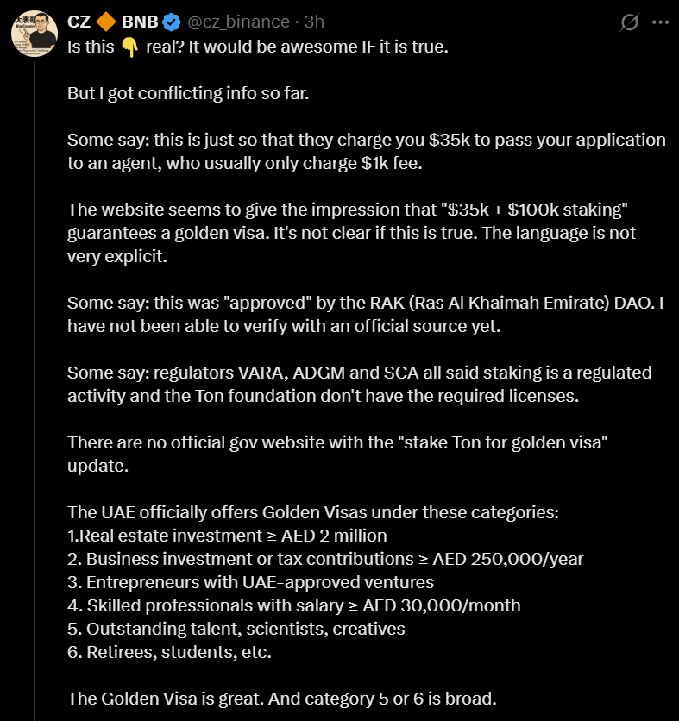
Task: Click the BNB text in display name
Action: click(x=139, y=22)
